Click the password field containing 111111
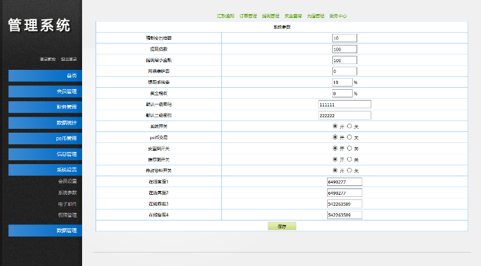 point(344,104)
